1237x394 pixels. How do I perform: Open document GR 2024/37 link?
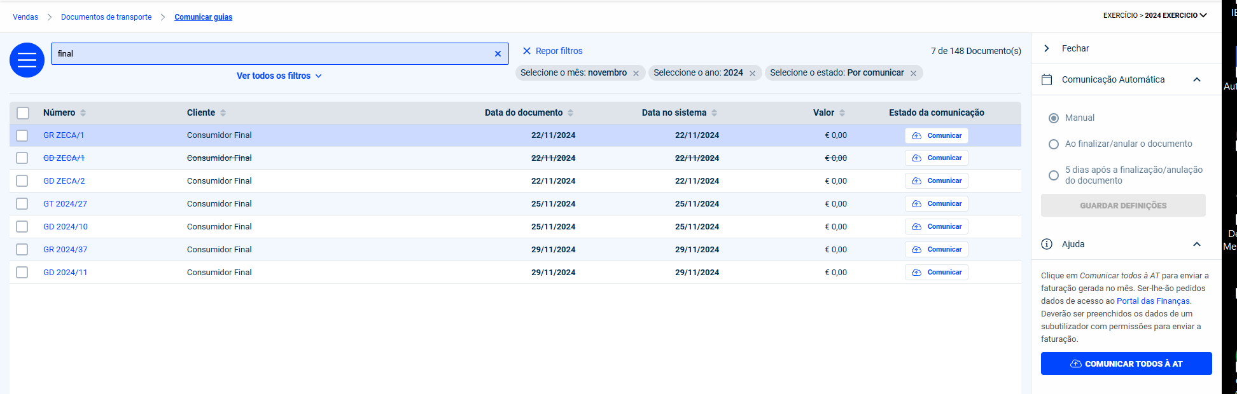click(66, 250)
